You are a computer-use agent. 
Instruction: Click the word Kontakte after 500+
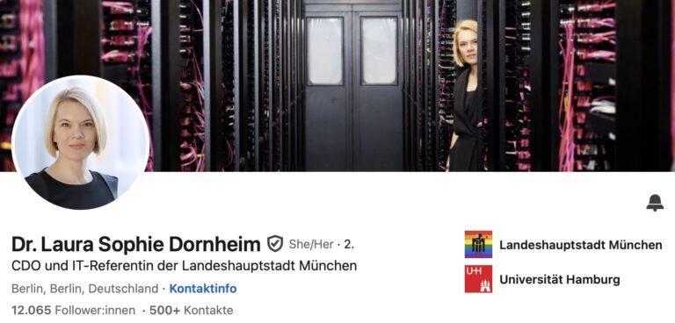[x=211, y=310]
